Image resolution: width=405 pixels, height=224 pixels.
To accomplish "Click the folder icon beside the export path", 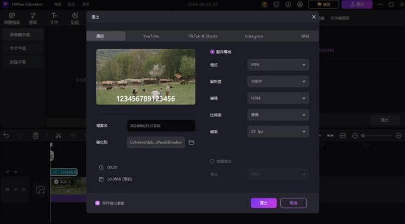I will pos(191,143).
